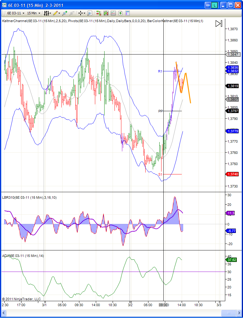The height and width of the screenshot is (318, 243).
Task: Maximize the chart window
Action: click(231, 5)
